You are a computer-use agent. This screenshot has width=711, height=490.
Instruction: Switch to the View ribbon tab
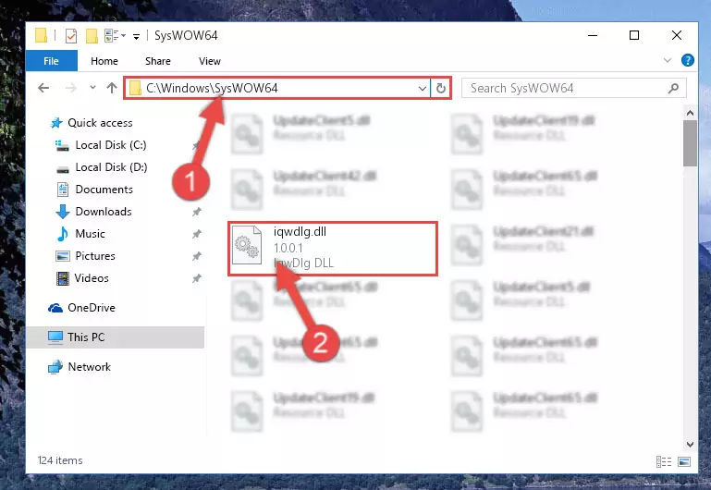click(x=210, y=61)
